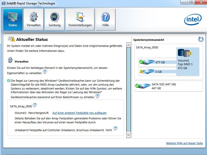The image size is (207, 155).
Task: Open the Status tab
Action: [x=13, y=20]
